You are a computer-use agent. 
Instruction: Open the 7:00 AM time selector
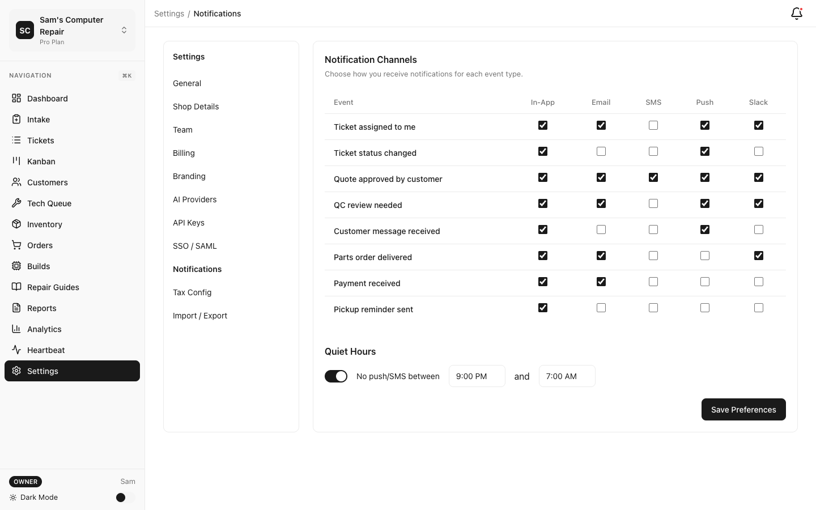567,376
